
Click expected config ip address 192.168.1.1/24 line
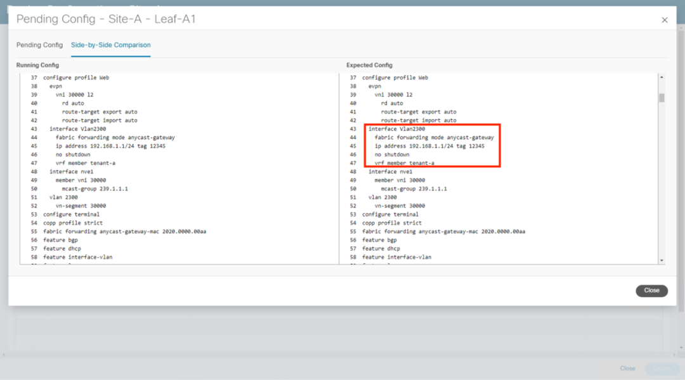pos(429,147)
